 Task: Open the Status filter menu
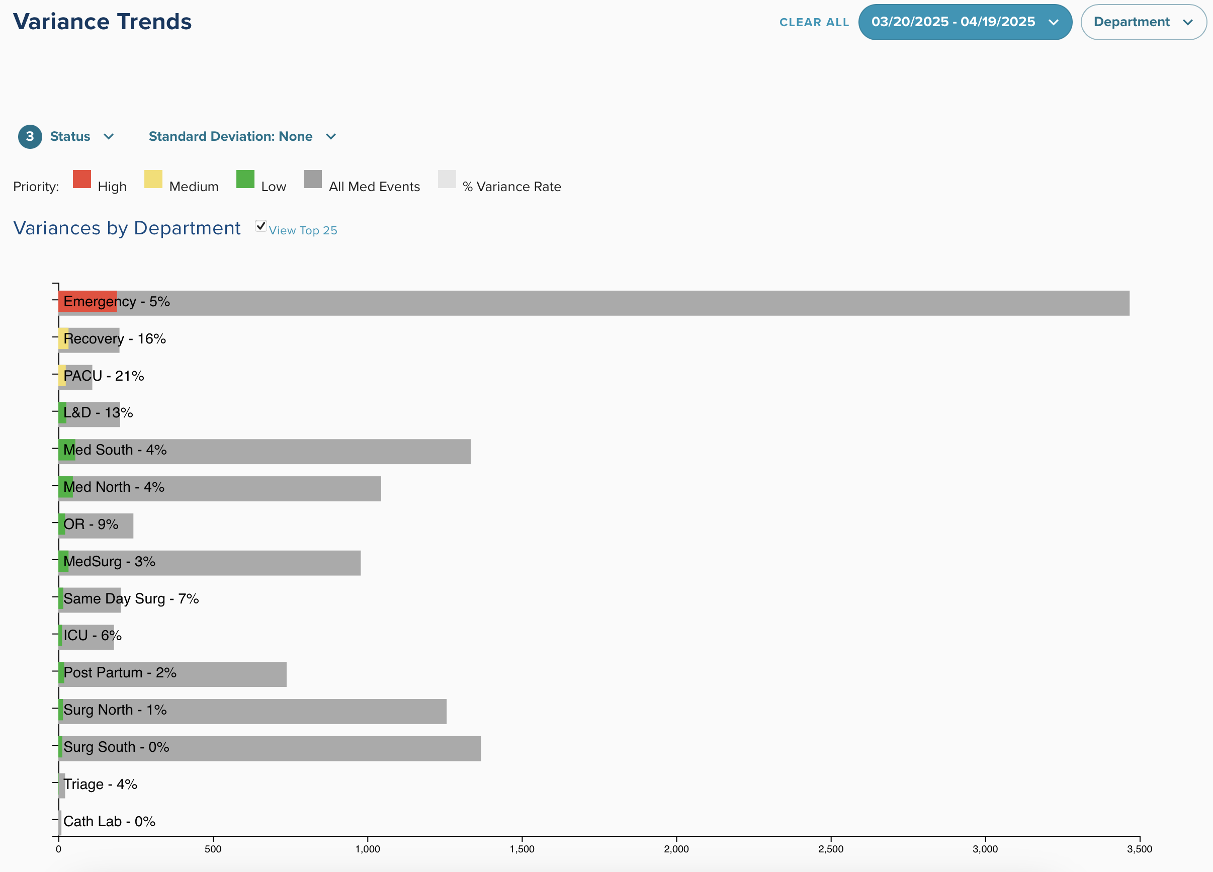click(70, 136)
